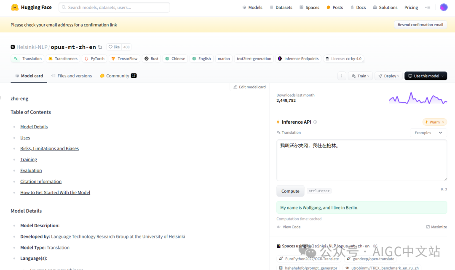Go to Datasets in top navigation
Screen dimensions: 455x270
coord(281,7)
